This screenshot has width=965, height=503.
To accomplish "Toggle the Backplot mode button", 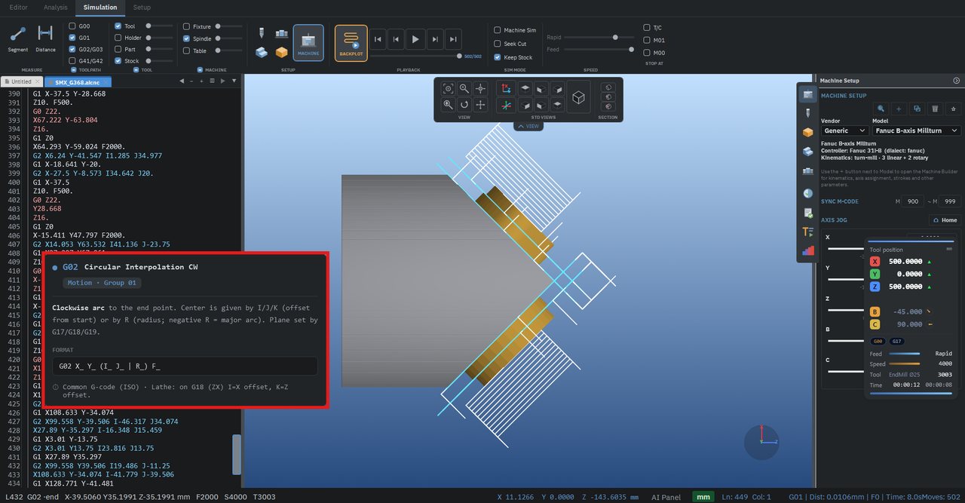I will (351, 43).
